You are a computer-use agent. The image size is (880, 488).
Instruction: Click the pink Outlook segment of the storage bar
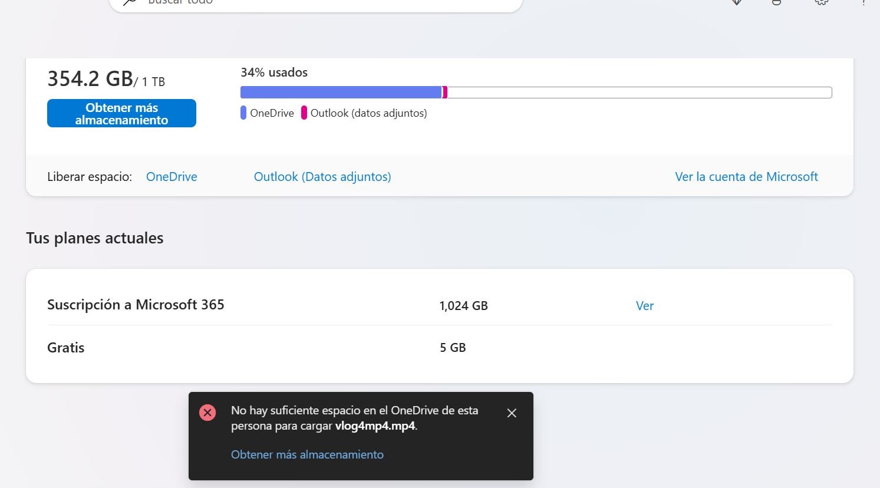click(445, 93)
